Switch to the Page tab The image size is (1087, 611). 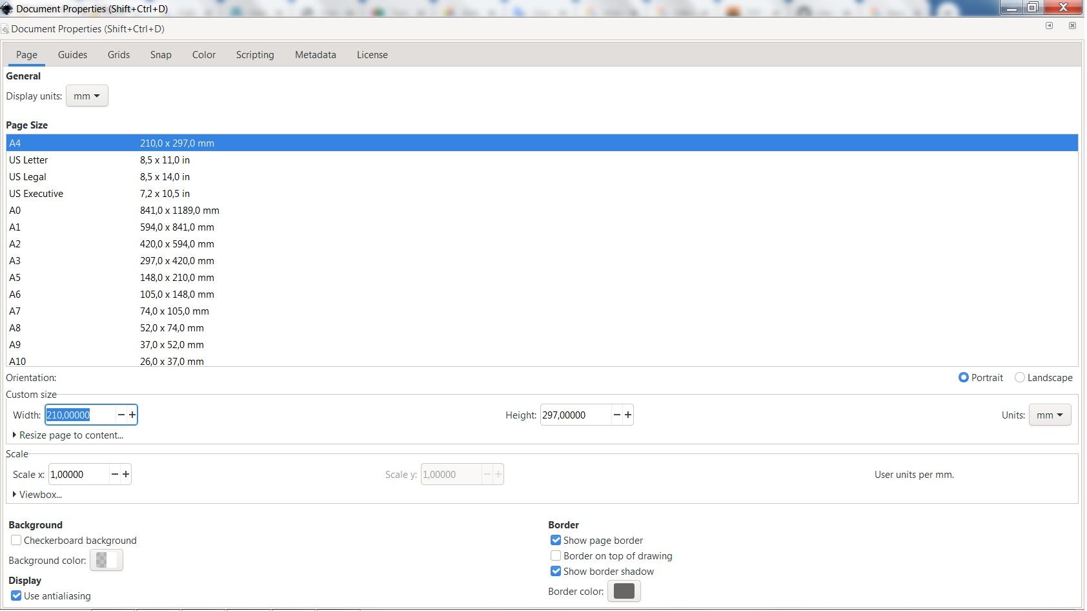click(26, 55)
